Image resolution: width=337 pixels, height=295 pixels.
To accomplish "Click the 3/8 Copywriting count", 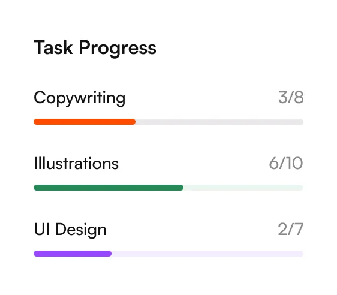I will coord(291,97).
